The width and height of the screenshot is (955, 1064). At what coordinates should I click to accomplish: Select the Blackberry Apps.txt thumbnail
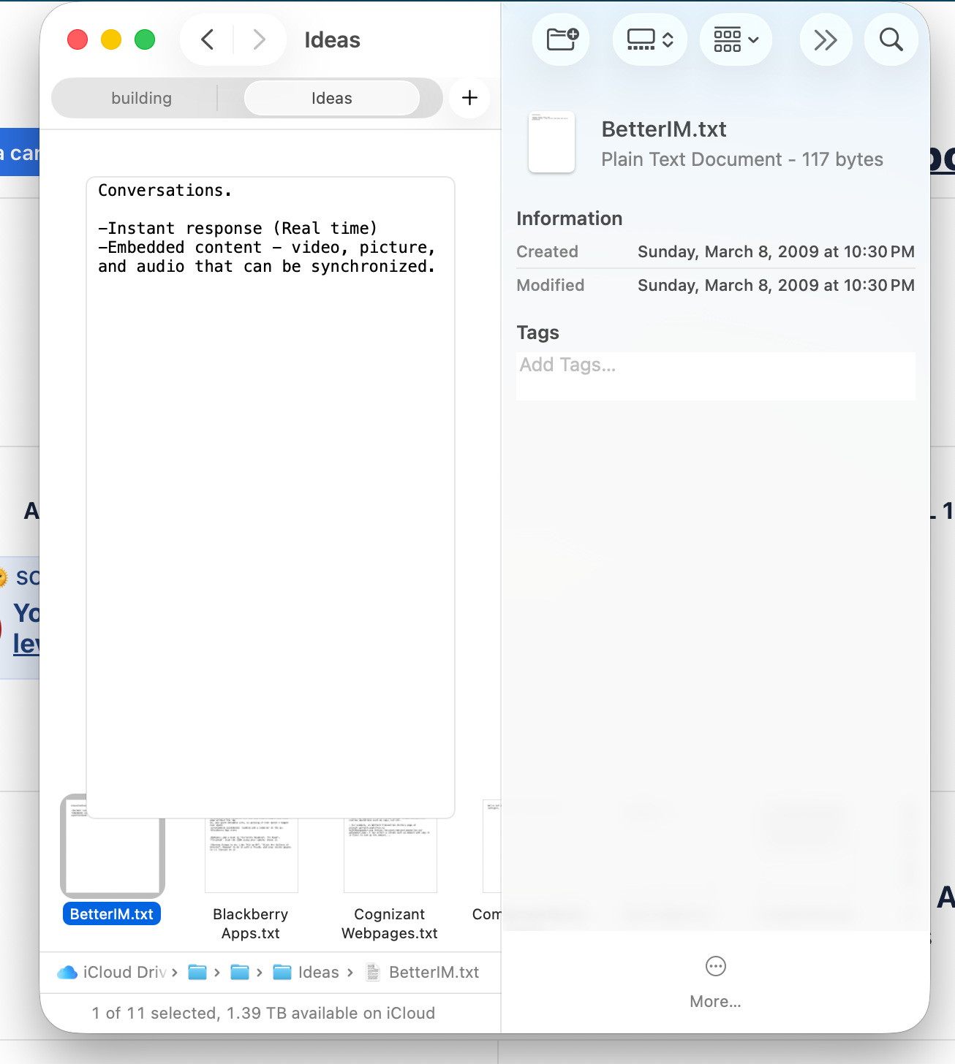click(x=251, y=856)
